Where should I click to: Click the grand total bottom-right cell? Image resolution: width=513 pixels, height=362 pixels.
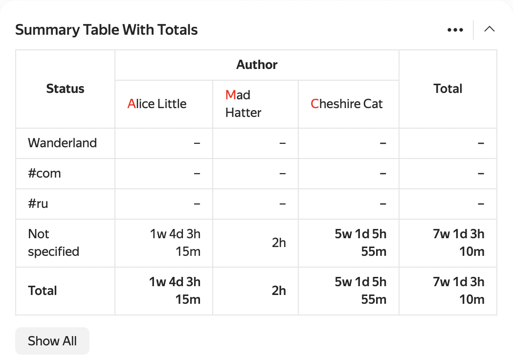458,291
